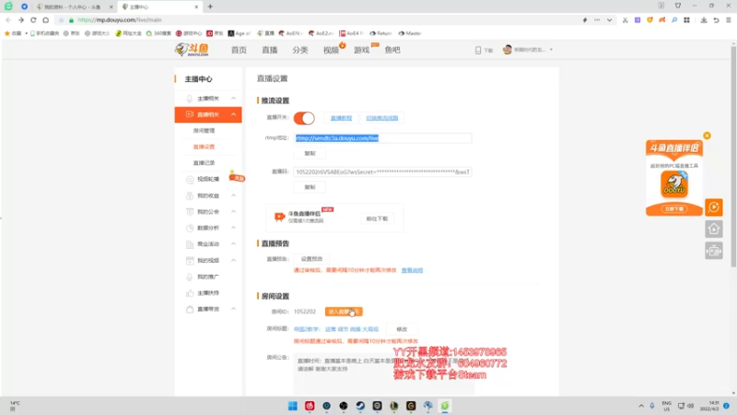
Task: Open the 视频 navigation item
Action: click(331, 50)
